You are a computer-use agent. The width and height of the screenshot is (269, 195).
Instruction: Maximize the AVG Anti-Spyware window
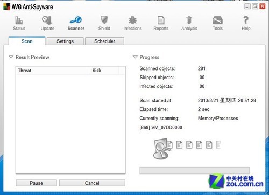tap(255, 6)
